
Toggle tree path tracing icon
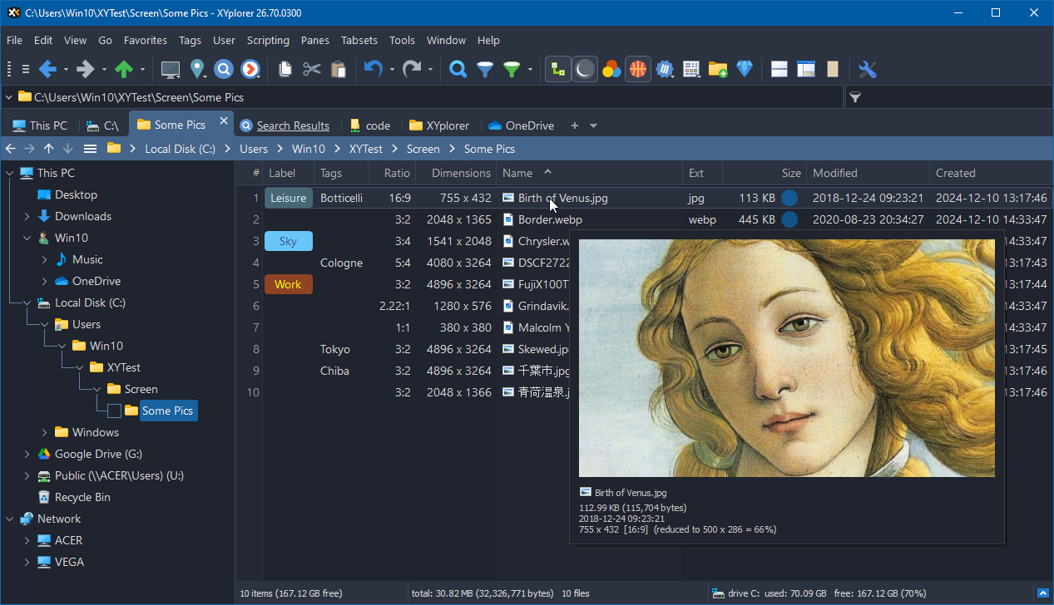557,69
